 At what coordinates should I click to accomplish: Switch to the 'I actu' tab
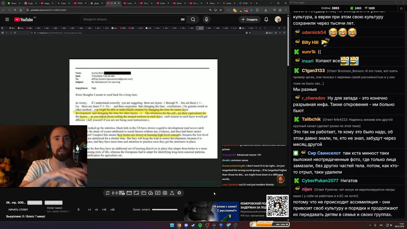(129, 3)
